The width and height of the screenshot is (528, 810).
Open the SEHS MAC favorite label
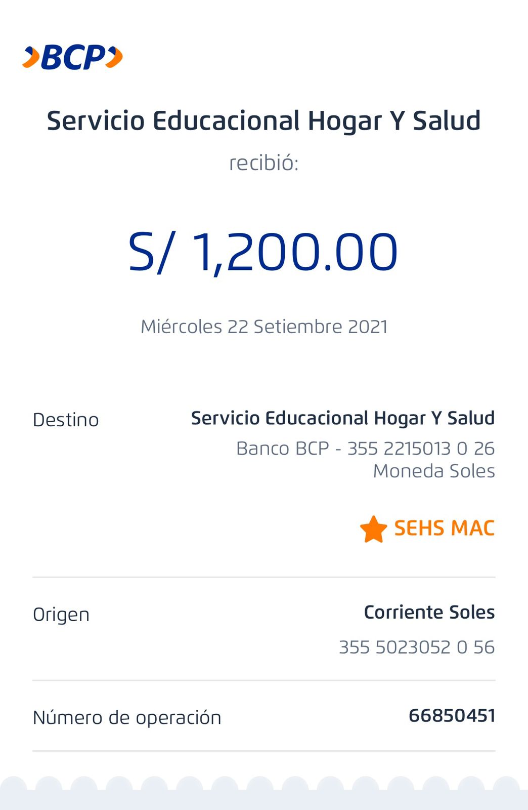[444, 529]
